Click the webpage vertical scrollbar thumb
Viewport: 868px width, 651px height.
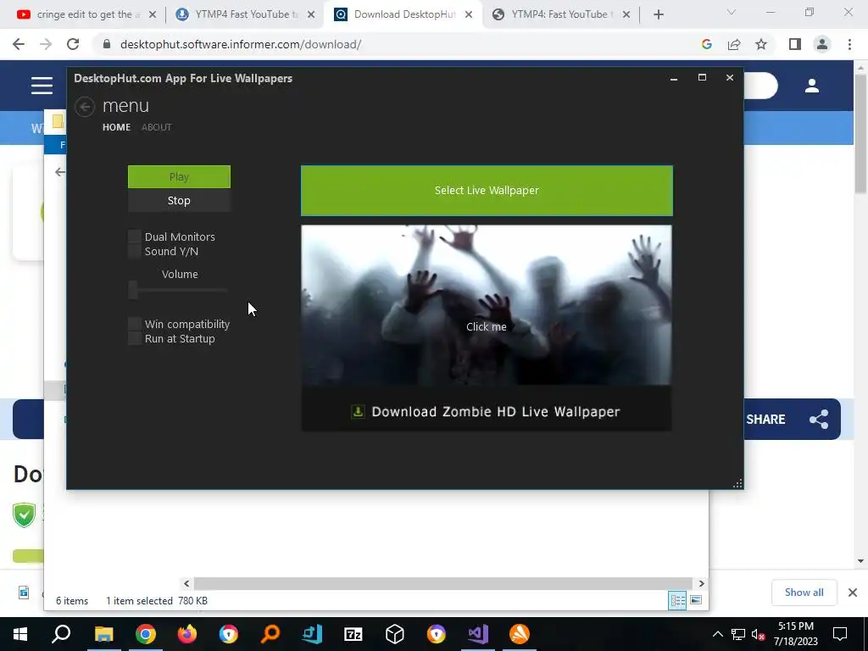[860, 134]
